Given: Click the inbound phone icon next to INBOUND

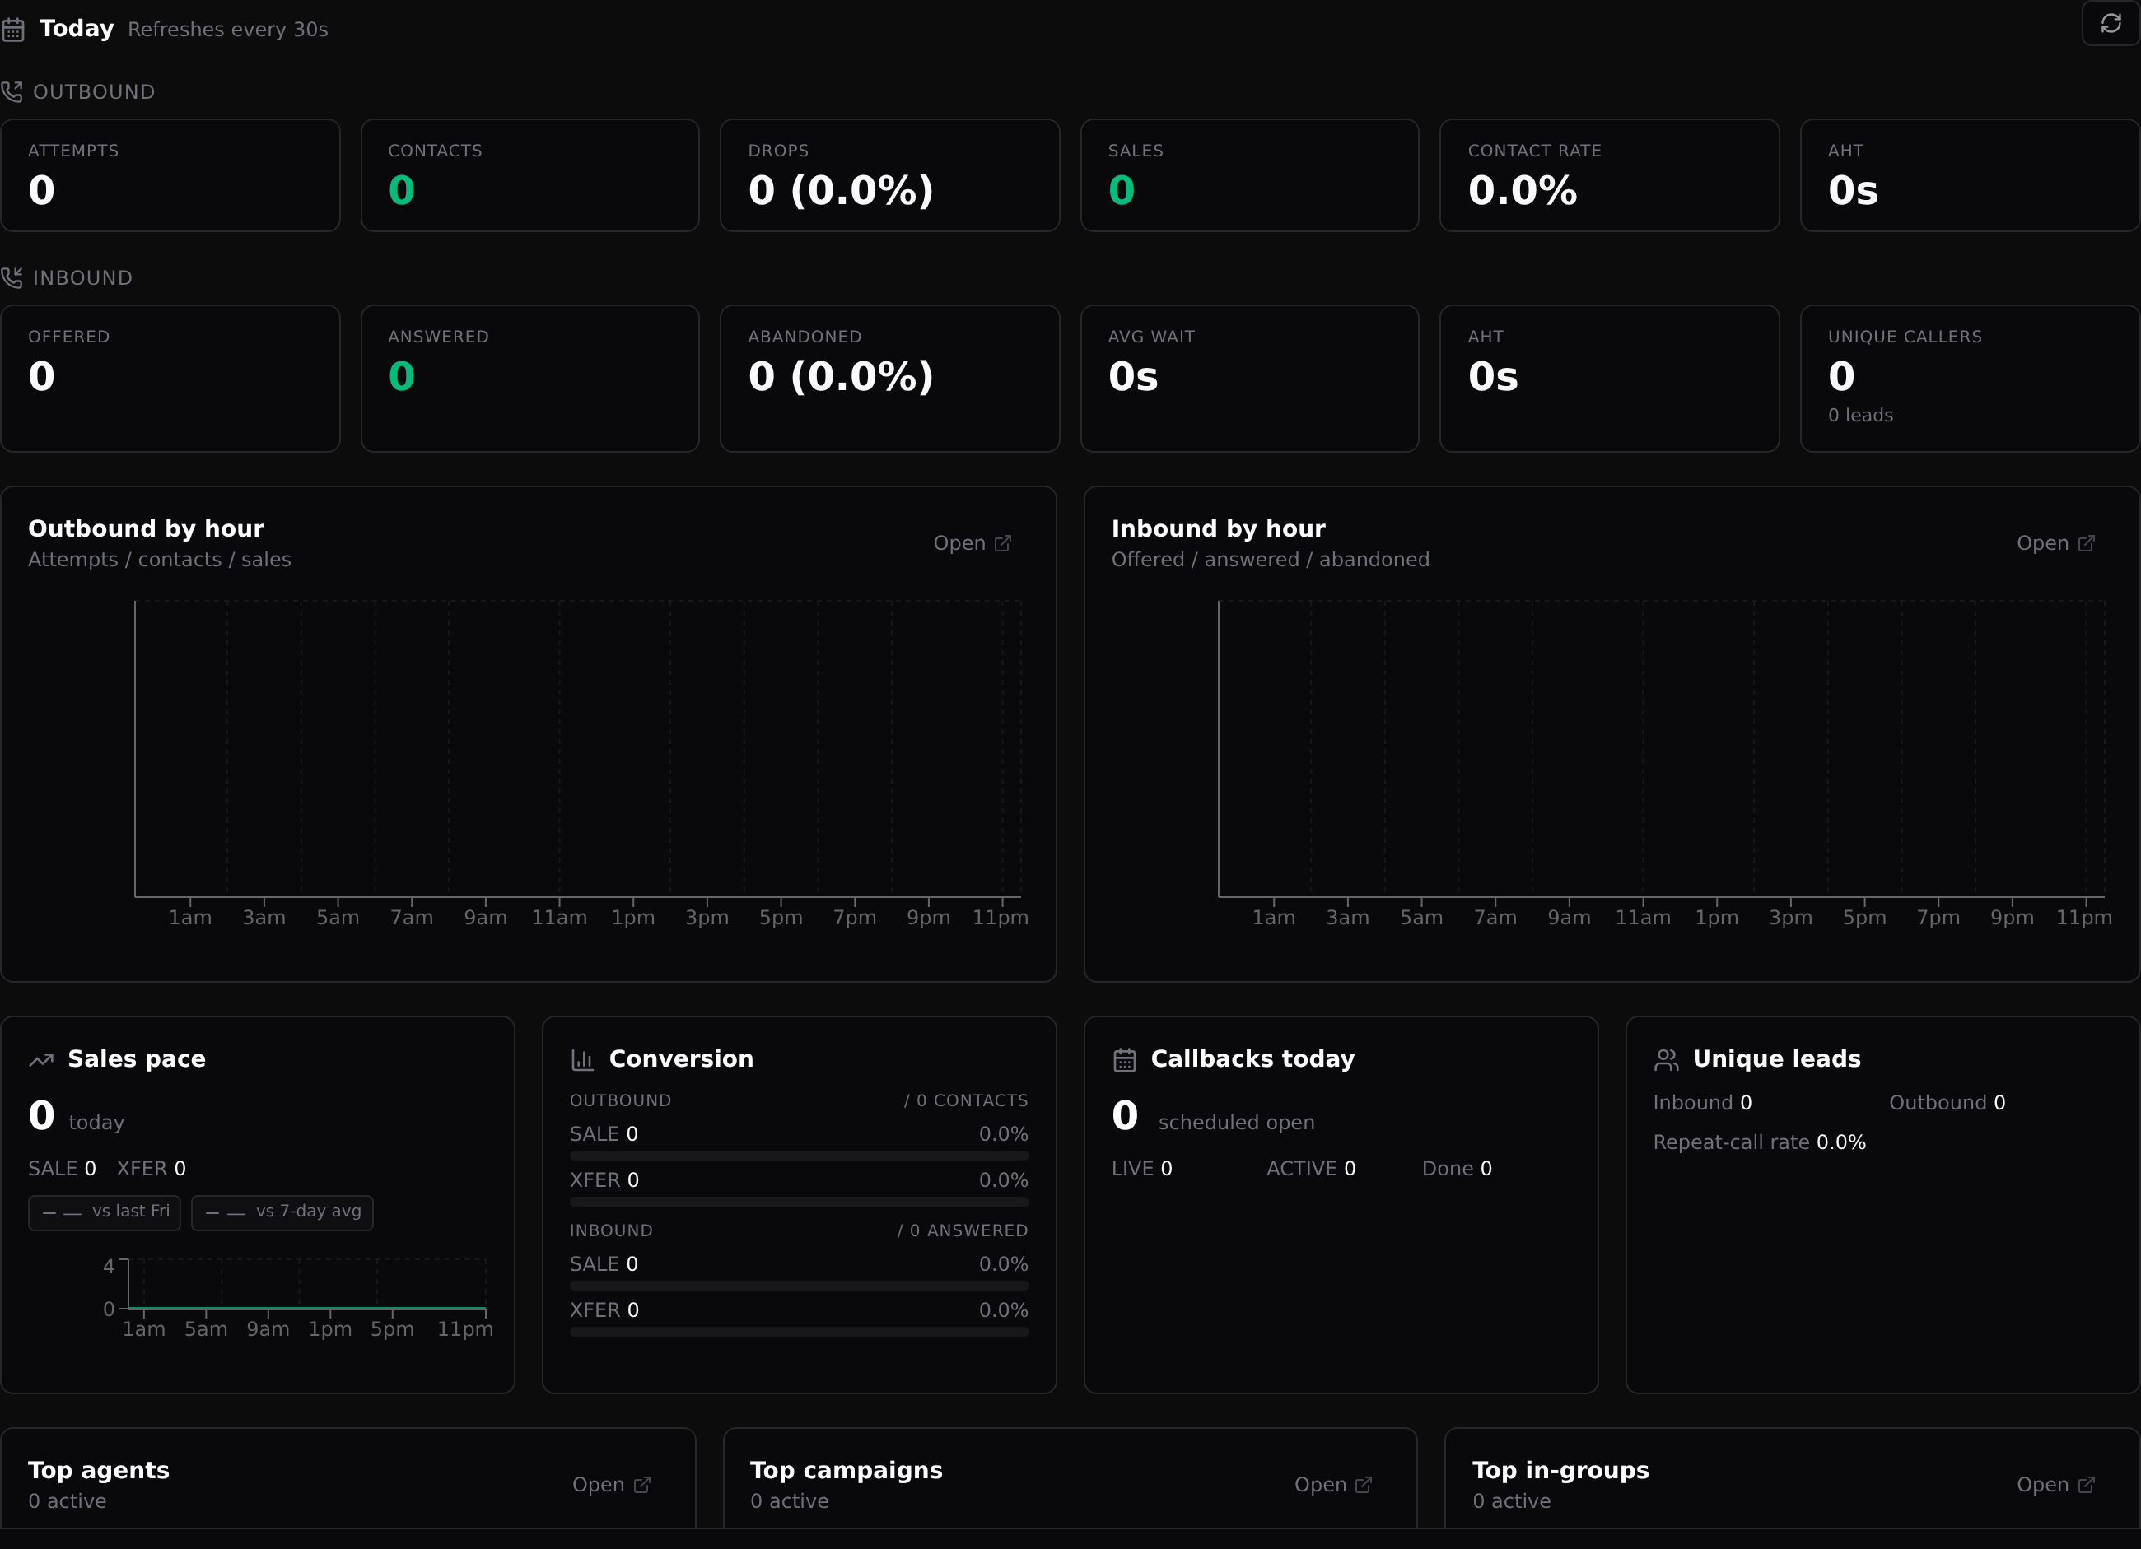Looking at the screenshot, I should click(x=12, y=277).
